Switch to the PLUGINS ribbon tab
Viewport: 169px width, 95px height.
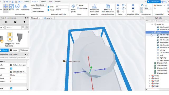coord(58,2)
